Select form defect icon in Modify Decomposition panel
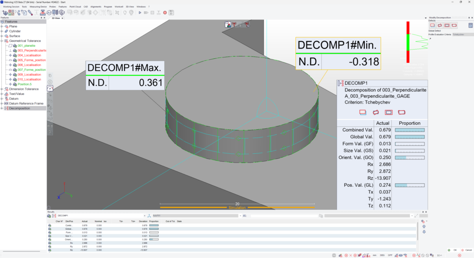This screenshot has width=474, height=258. click(455, 25)
